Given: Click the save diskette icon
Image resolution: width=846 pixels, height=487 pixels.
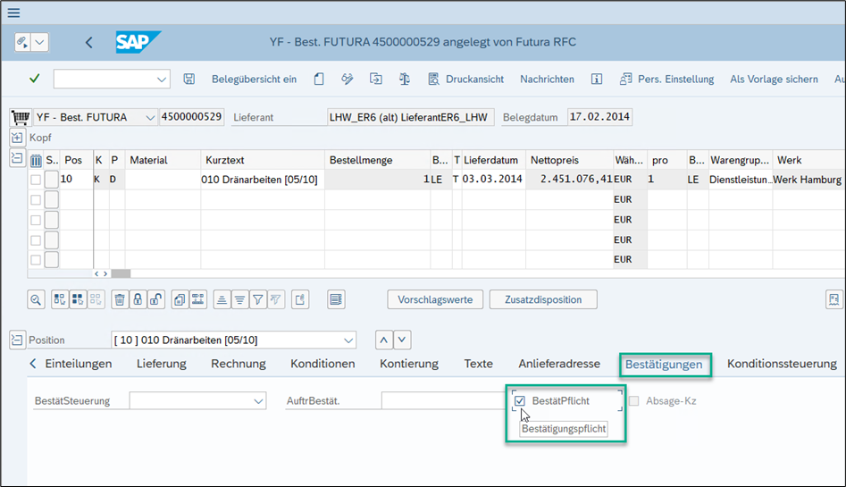Looking at the screenshot, I should coord(189,79).
